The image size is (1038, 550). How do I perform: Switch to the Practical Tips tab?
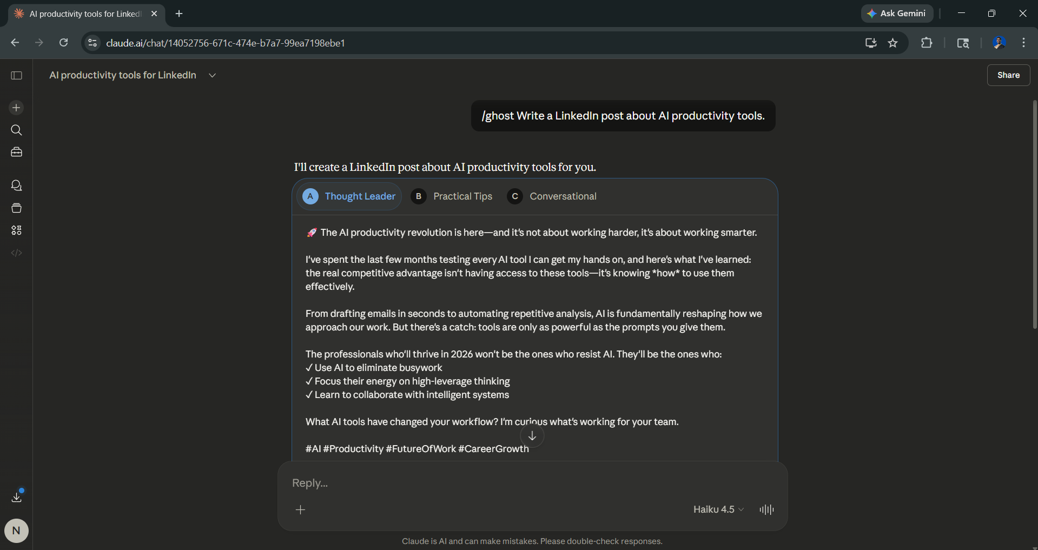tap(452, 196)
